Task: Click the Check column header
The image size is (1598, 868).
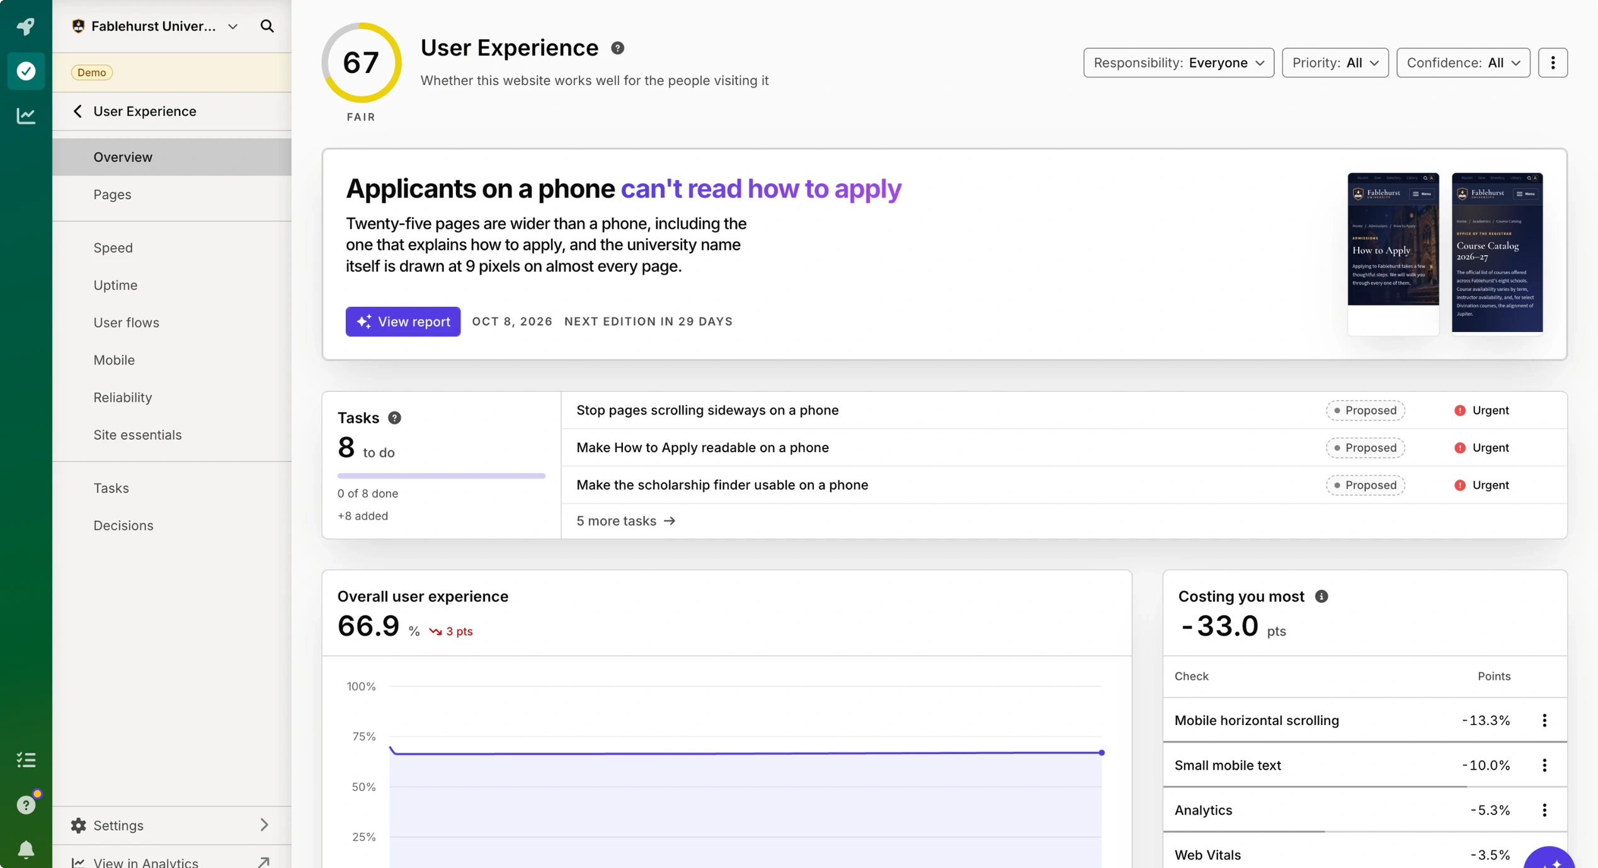Action: (1191, 676)
